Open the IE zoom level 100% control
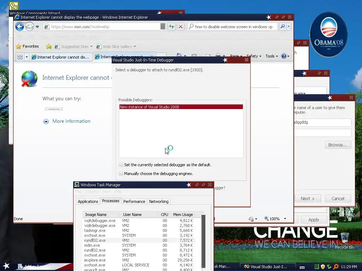362x271 pixels. (272, 219)
